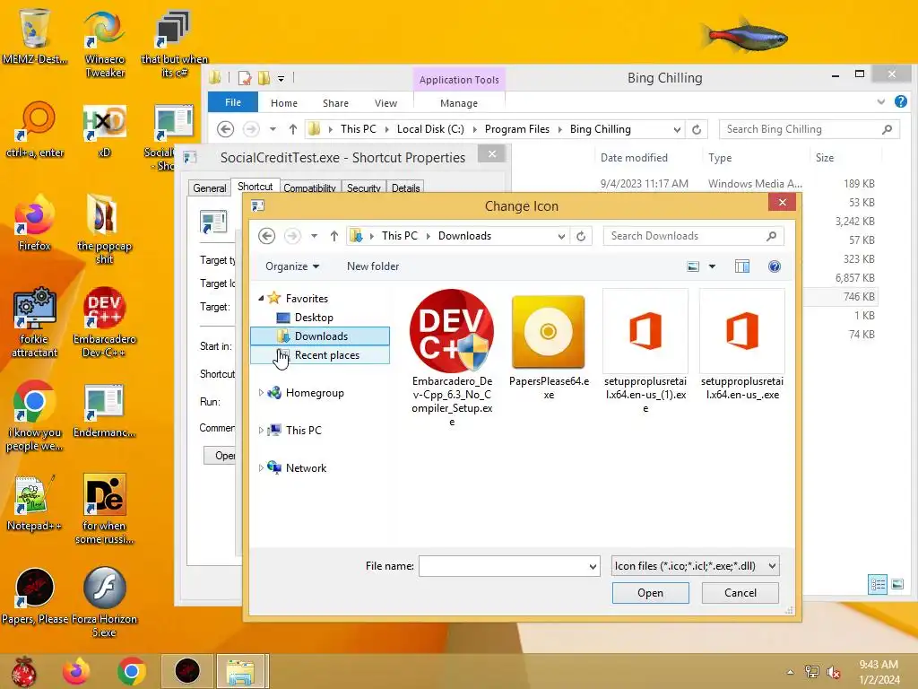The image size is (918, 689).
Task: Open the File name combo box dropdown
Action: click(x=593, y=567)
